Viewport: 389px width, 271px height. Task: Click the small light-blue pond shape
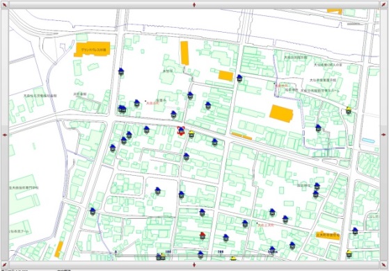[x=368, y=140]
